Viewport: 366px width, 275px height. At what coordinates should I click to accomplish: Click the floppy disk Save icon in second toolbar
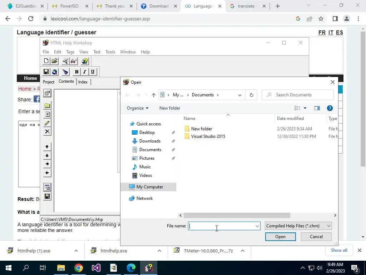46,72
